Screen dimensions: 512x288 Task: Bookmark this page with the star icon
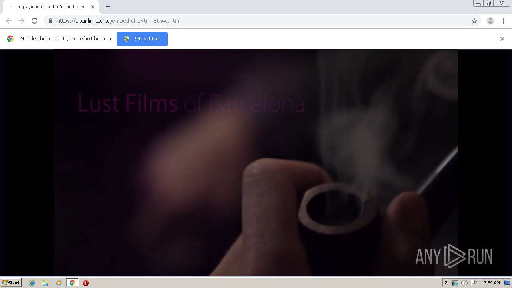coord(474,21)
